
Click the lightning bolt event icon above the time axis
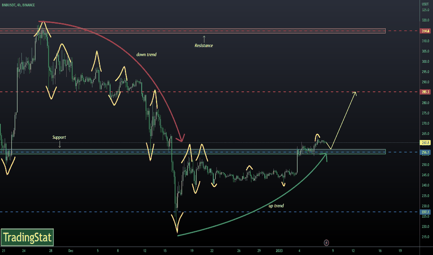[327, 242]
